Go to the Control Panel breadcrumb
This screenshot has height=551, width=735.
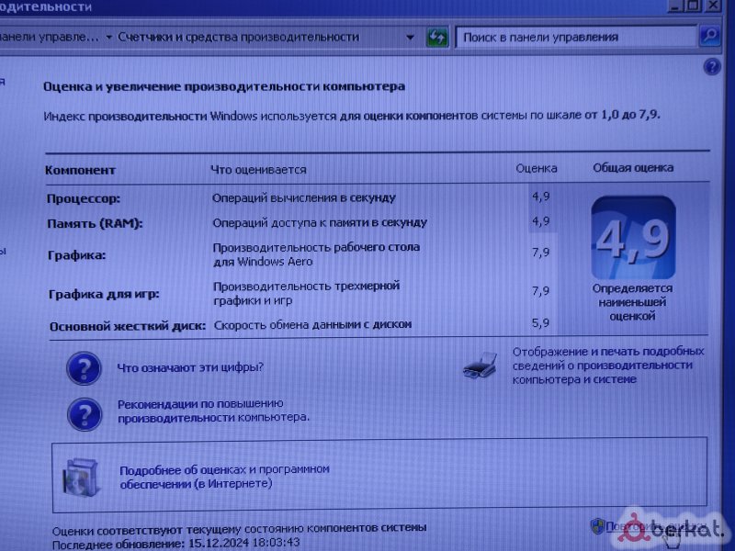50,37
